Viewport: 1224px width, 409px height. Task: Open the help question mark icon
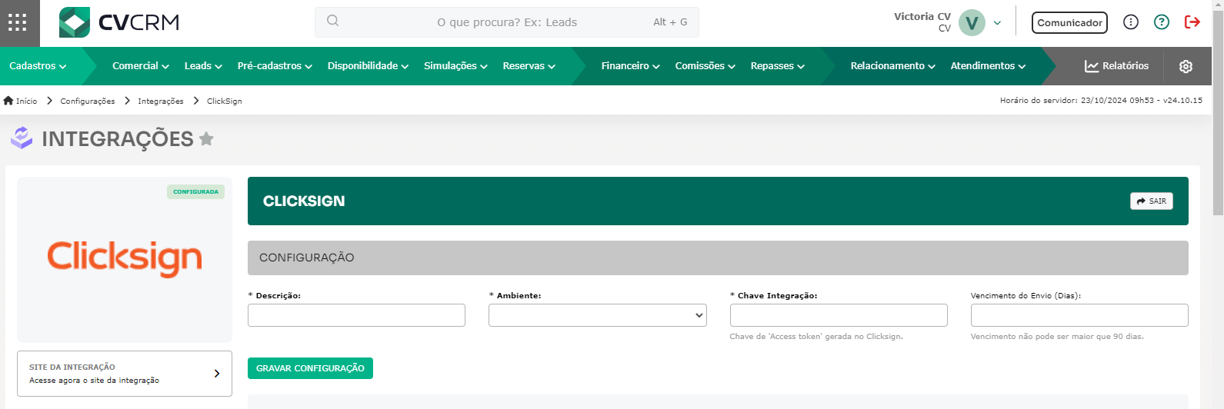[x=1162, y=22]
